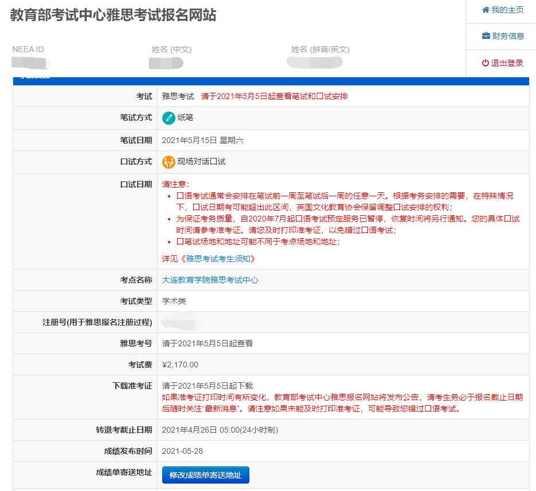Click the withdrawal deadline 2021年4月26日 05:00
The width and height of the screenshot is (536, 491).
201,430
